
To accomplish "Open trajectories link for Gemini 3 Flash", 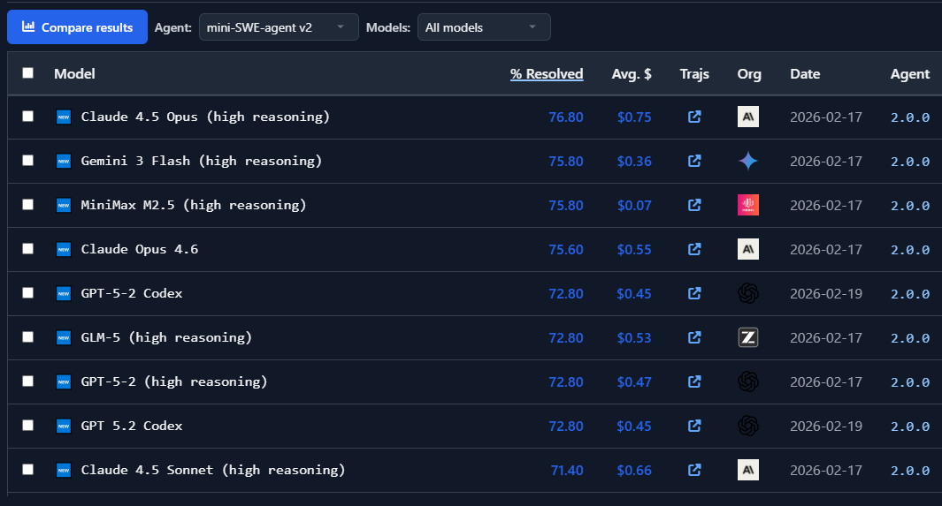I will [x=694, y=161].
